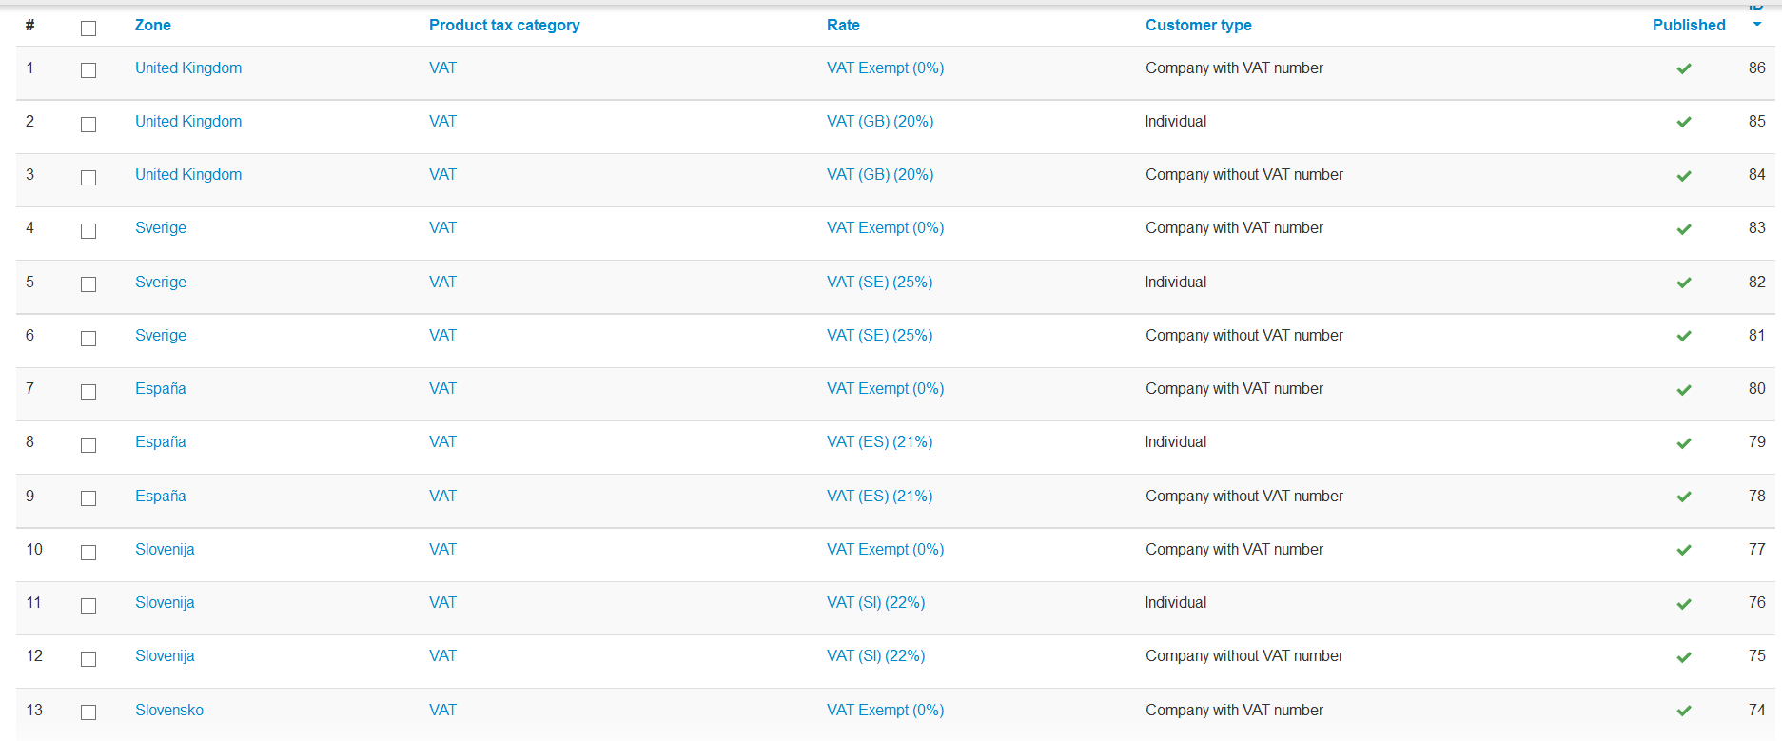Toggle published checkmark for United Kingdom VAT Exempt rule
This screenshot has height=741, width=1782.
coord(1683,68)
